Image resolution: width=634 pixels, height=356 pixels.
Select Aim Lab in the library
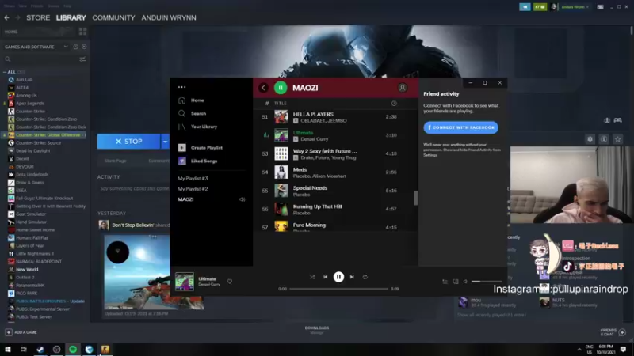25,80
